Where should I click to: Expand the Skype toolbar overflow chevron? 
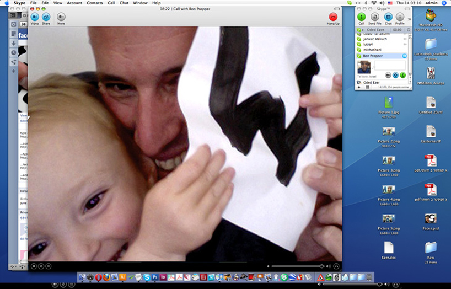click(409, 19)
